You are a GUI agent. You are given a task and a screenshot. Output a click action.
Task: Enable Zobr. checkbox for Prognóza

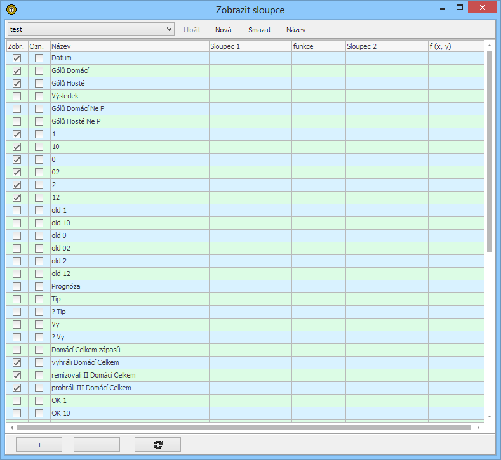point(17,286)
